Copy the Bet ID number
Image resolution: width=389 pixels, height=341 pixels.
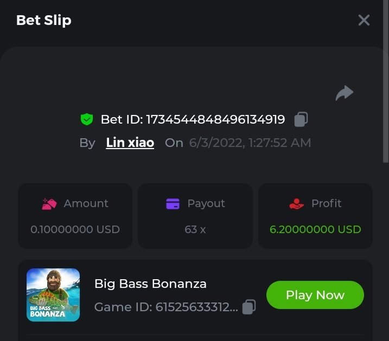(x=301, y=119)
